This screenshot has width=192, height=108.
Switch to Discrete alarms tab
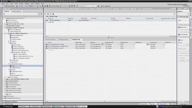tap(50, 39)
